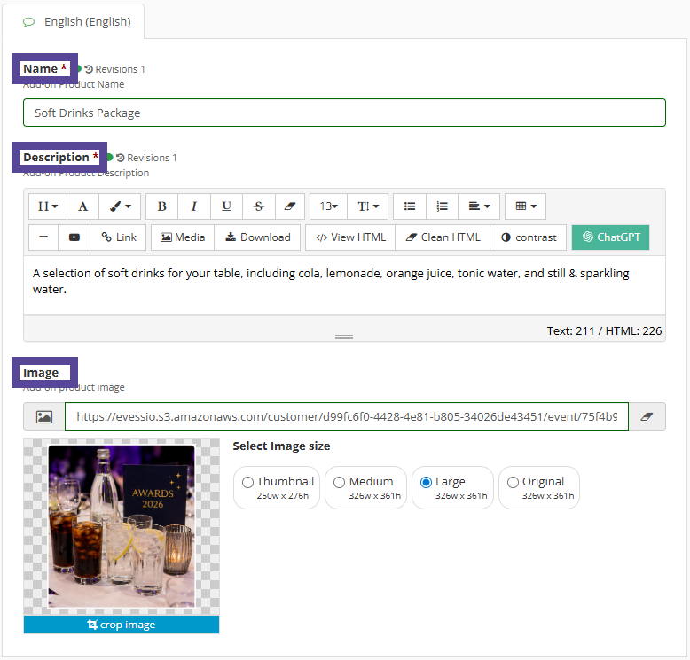Viewport: 690px width, 660px height.
Task: Open the insert table dropdown
Action: click(x=525, y=206)
